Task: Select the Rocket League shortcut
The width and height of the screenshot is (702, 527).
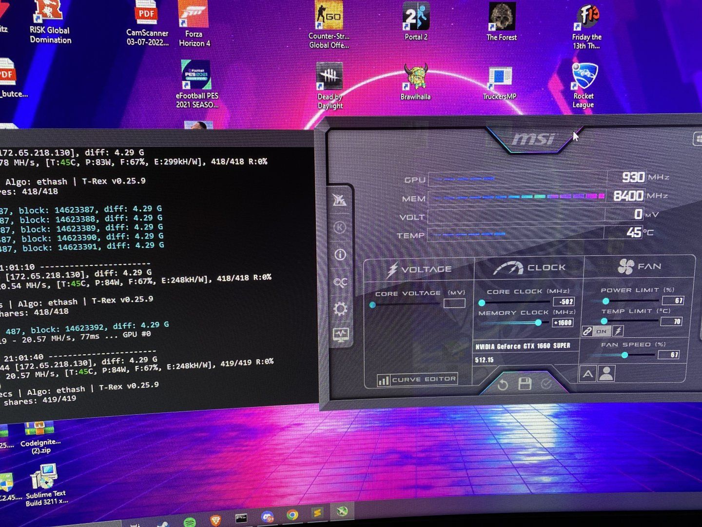Action: click(x=584, y=86)
